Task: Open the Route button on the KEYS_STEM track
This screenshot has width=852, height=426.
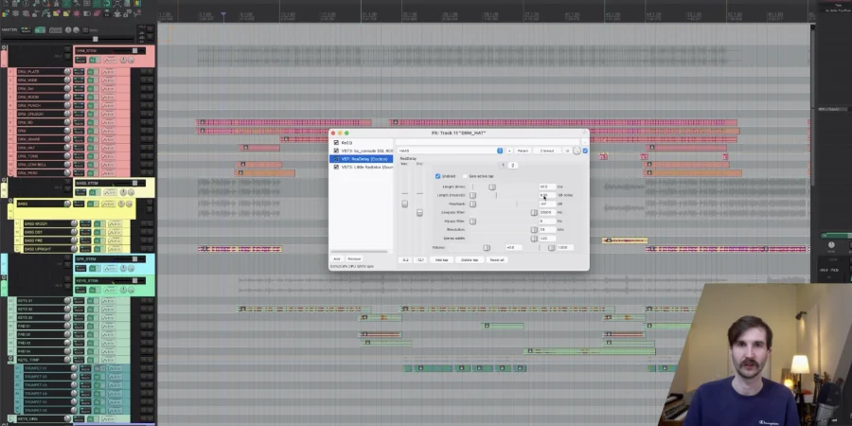Action: (80, 290)
